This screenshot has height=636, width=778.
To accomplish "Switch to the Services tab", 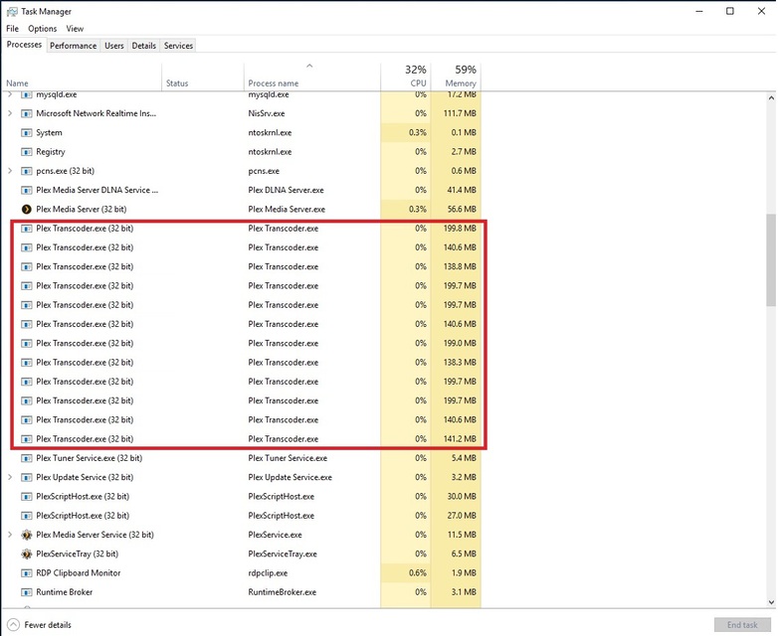I will click(178, 46).
